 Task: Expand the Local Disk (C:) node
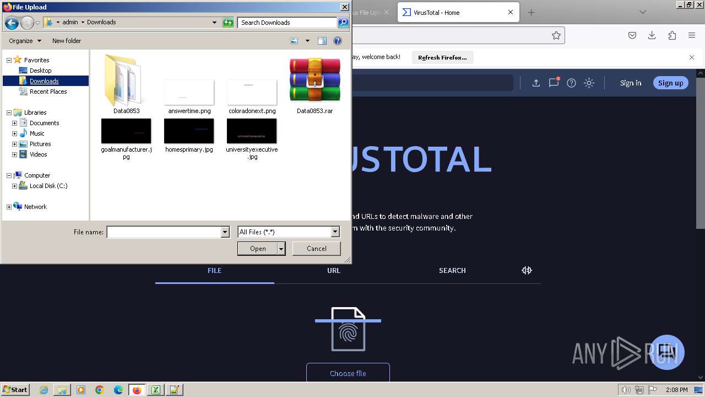pos(14,186)
